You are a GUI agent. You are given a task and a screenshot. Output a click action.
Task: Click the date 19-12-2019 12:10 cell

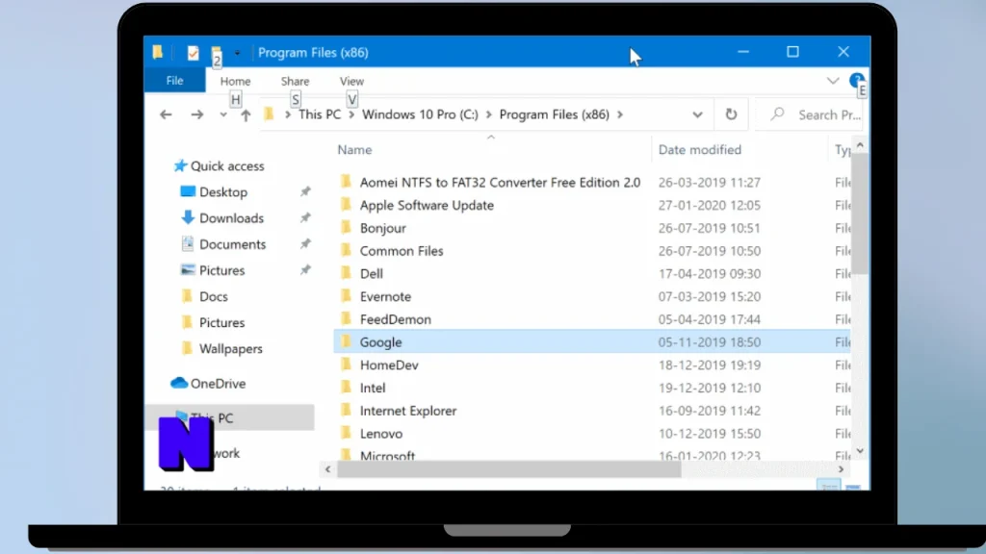(710, 388)
